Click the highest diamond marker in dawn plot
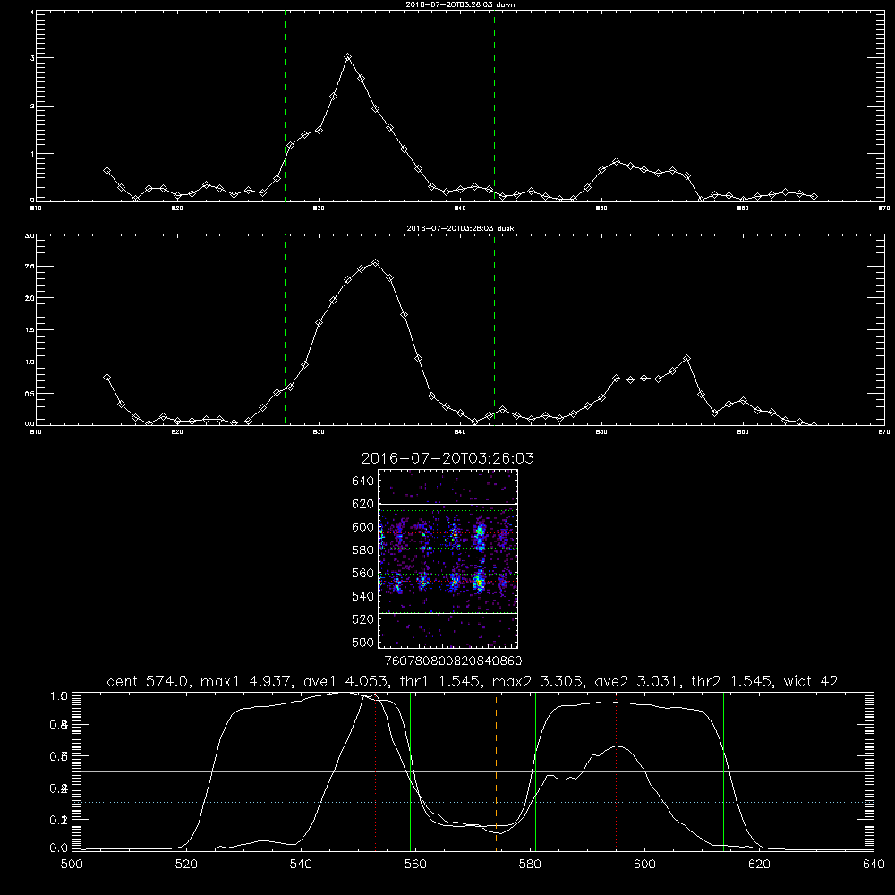Screen dimensions: 895x895 coord(347,57)
